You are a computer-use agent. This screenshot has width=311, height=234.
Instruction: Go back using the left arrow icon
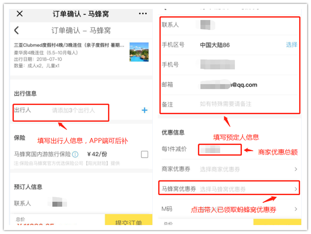[x=17, y=30]
